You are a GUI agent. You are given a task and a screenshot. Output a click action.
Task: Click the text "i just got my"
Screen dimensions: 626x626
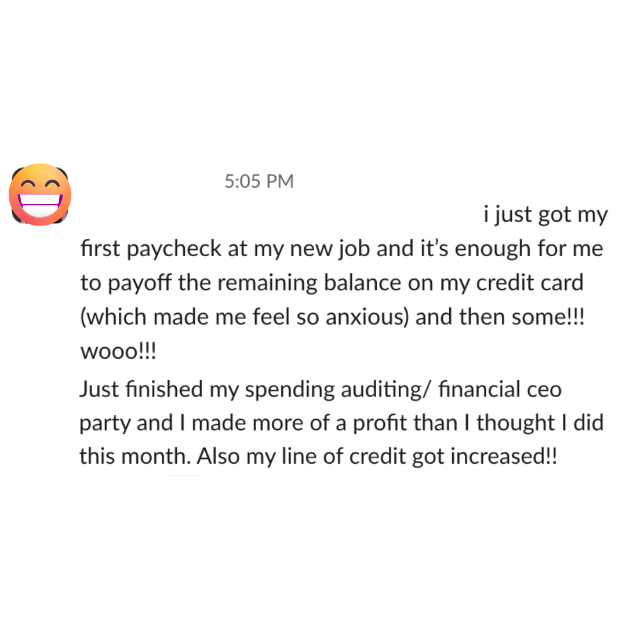coord(545,215)
